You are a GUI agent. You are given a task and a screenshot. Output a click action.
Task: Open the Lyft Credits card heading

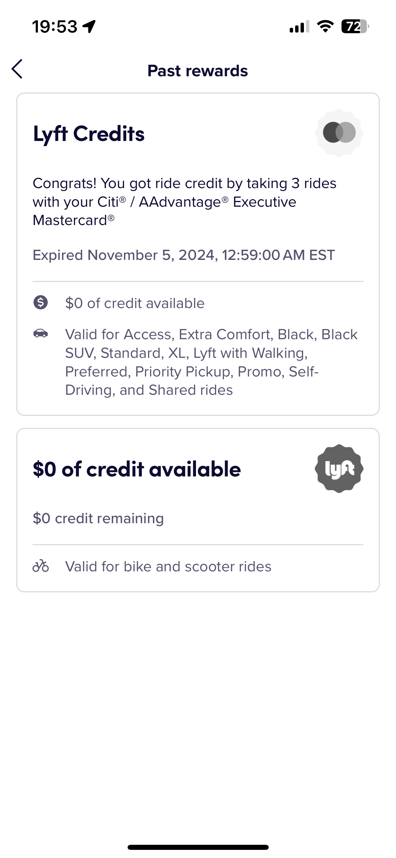click(89, 134)
